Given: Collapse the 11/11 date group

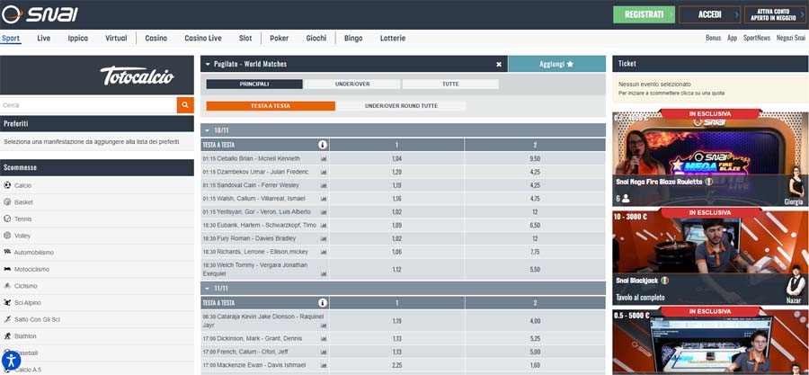Looking at the screenshot, I should point(208,289).
